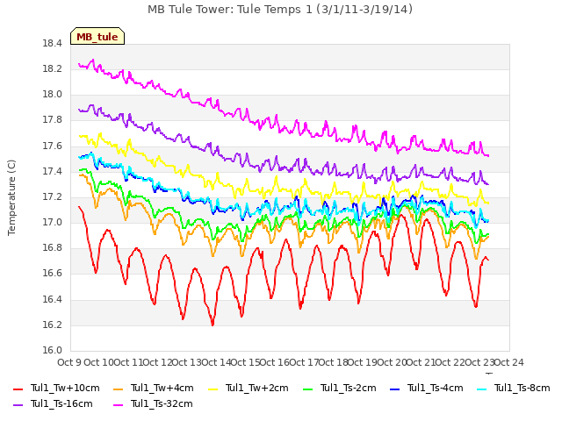Select the Tul1_Ts-2cm legend label
Viewport: 562px width, 421px height.
[348, 388]
